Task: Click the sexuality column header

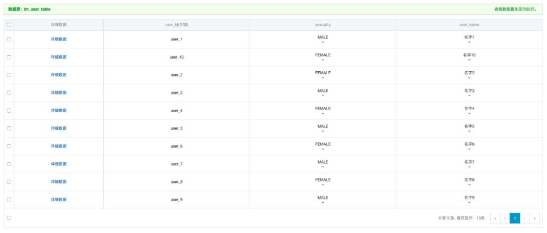Action: (x=323, y=25)
